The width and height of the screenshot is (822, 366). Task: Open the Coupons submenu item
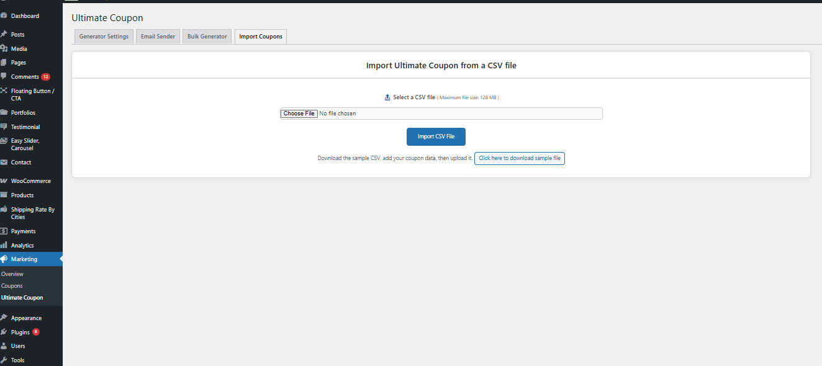point(12,286)
